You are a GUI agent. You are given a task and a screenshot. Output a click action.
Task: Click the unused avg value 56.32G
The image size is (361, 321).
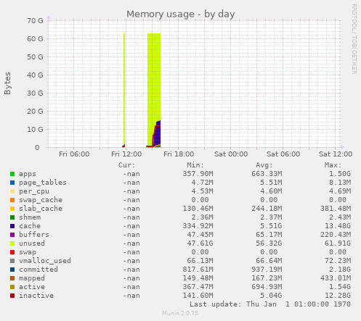(269, 243)
